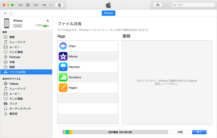Select the Keynote app icon

point(63,67)
